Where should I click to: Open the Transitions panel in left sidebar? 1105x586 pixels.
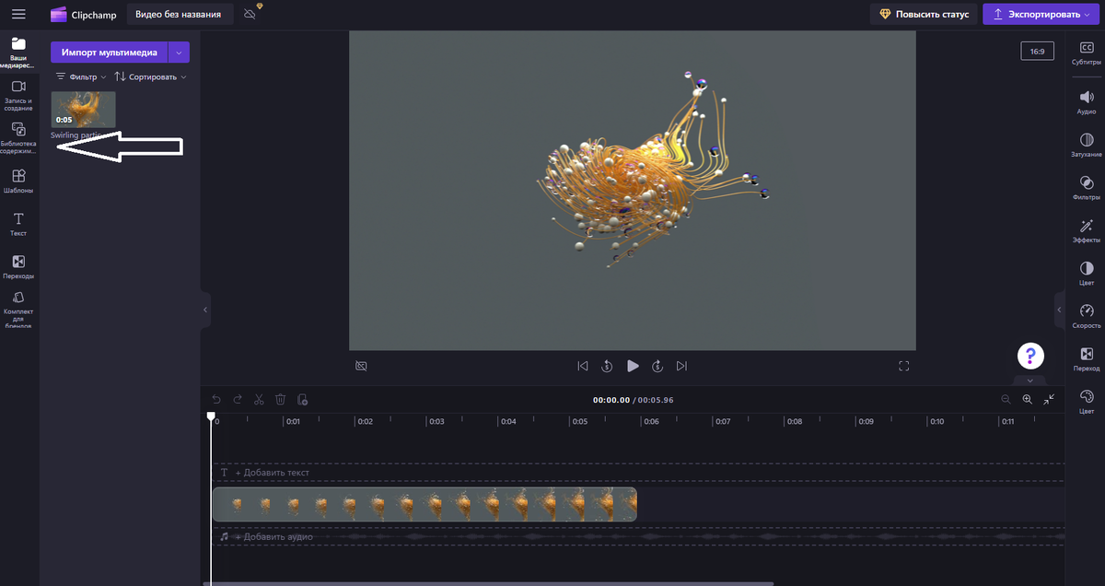(x=18, y=266)
